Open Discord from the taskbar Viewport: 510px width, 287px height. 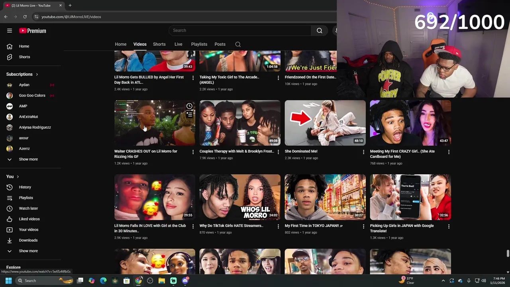185,281
